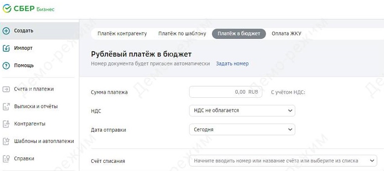Click the Шаблоны и автоплатежи star icon
Screen dimensions: 384x171
6,142
